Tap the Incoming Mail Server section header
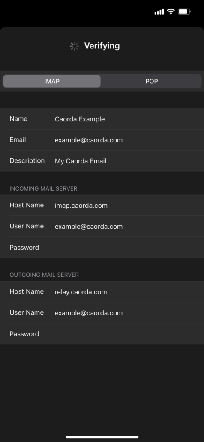 43,188
